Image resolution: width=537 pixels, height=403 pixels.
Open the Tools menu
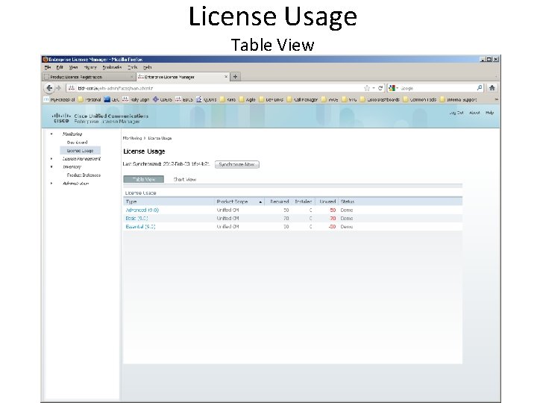pos(133,67)
